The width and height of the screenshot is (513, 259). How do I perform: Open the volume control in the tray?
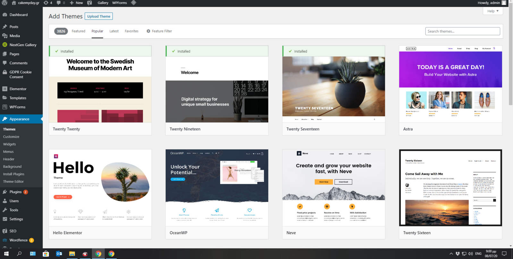point(470,254)
